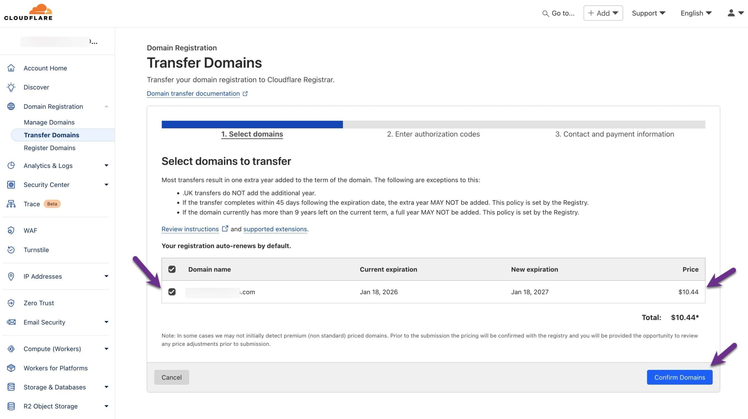748x419 pixels.
Task: Expand the IP Addresses arrow
Action: [x=106, y=276]
